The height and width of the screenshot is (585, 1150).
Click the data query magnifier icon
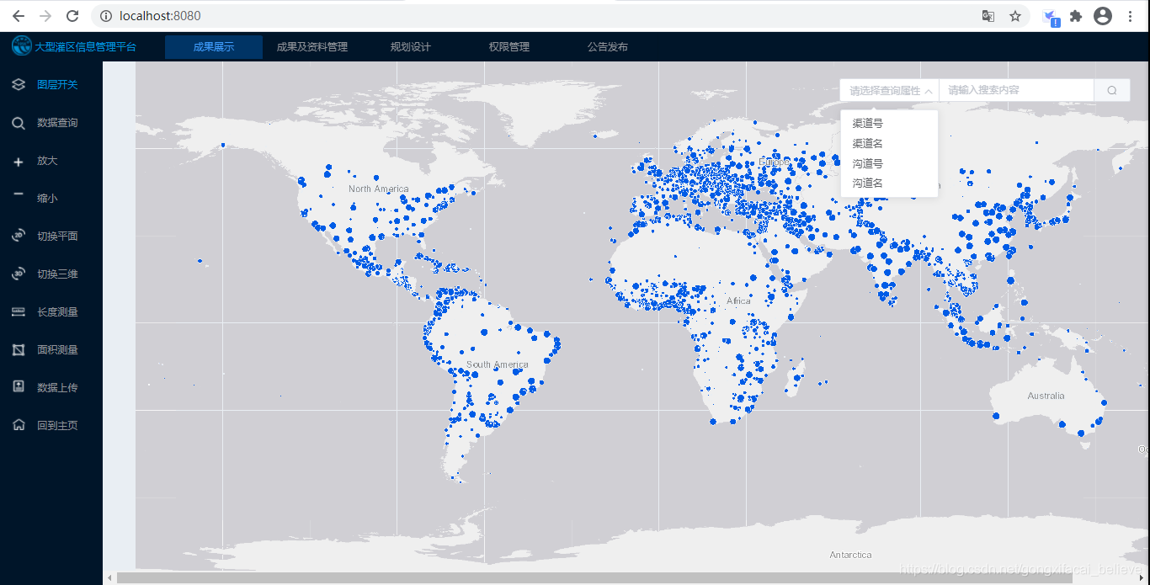point(19,123)
